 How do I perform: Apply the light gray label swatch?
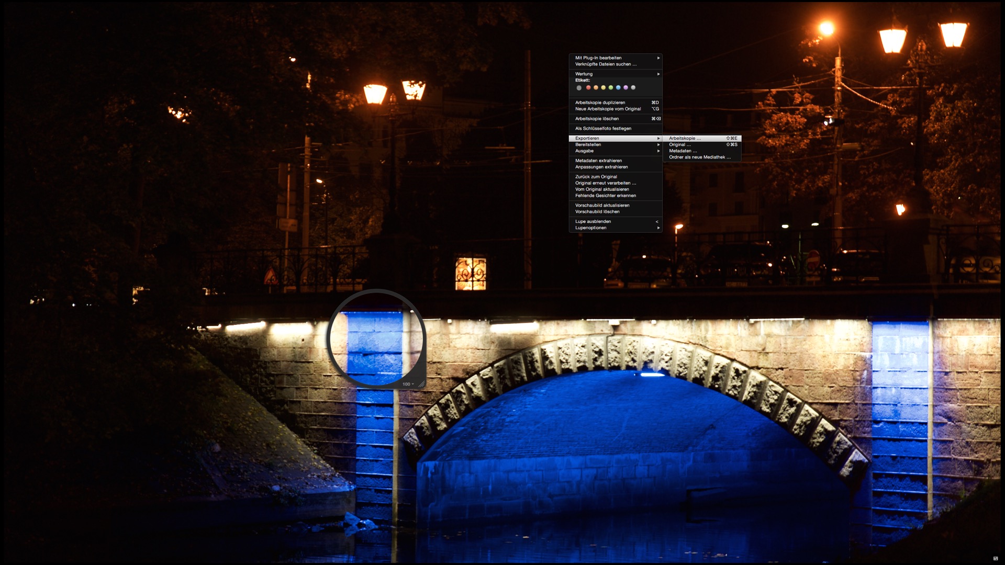point(633,87)
